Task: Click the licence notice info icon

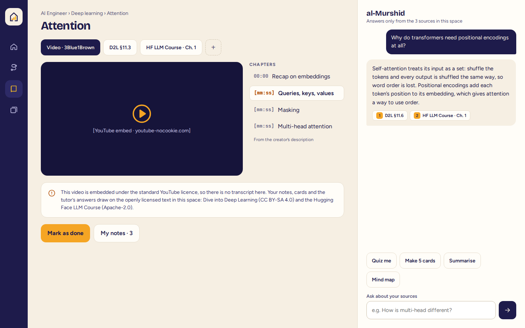Action: pyautogui.click(x=52, y=193)
